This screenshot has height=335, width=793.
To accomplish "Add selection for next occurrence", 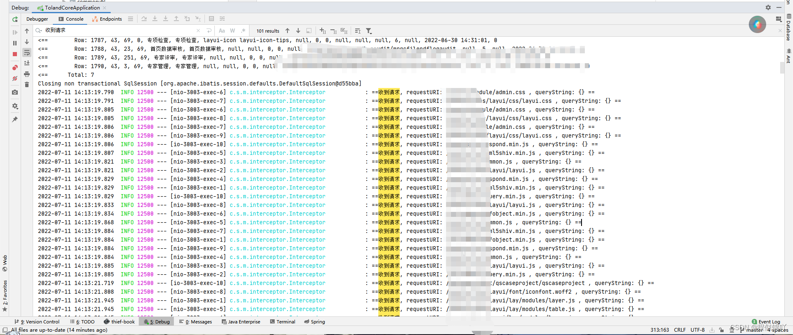I will pos(323,31).
